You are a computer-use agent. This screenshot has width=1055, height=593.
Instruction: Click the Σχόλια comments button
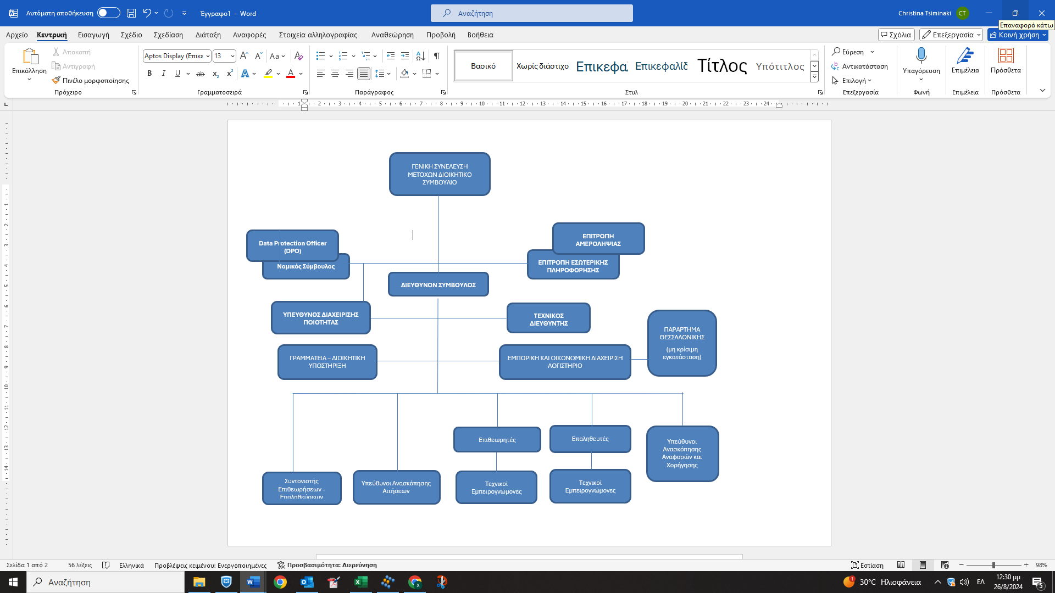[x=896, y=35]
